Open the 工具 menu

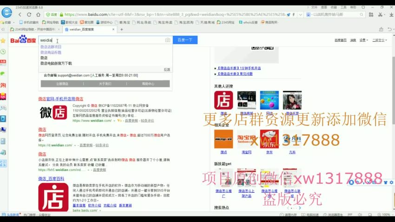343,7
